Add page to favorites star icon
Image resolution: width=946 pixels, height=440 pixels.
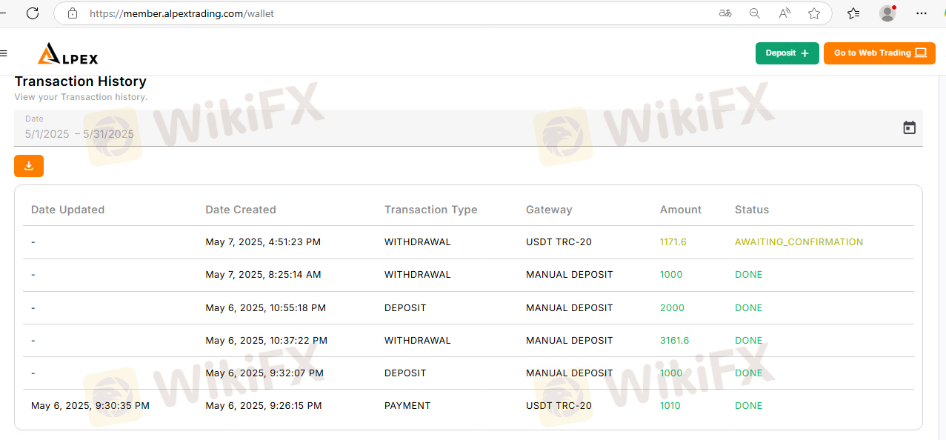click(x=814, y=13)
